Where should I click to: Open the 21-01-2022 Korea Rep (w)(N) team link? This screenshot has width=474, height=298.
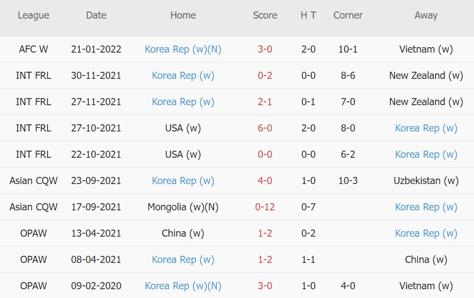[183, 49]
